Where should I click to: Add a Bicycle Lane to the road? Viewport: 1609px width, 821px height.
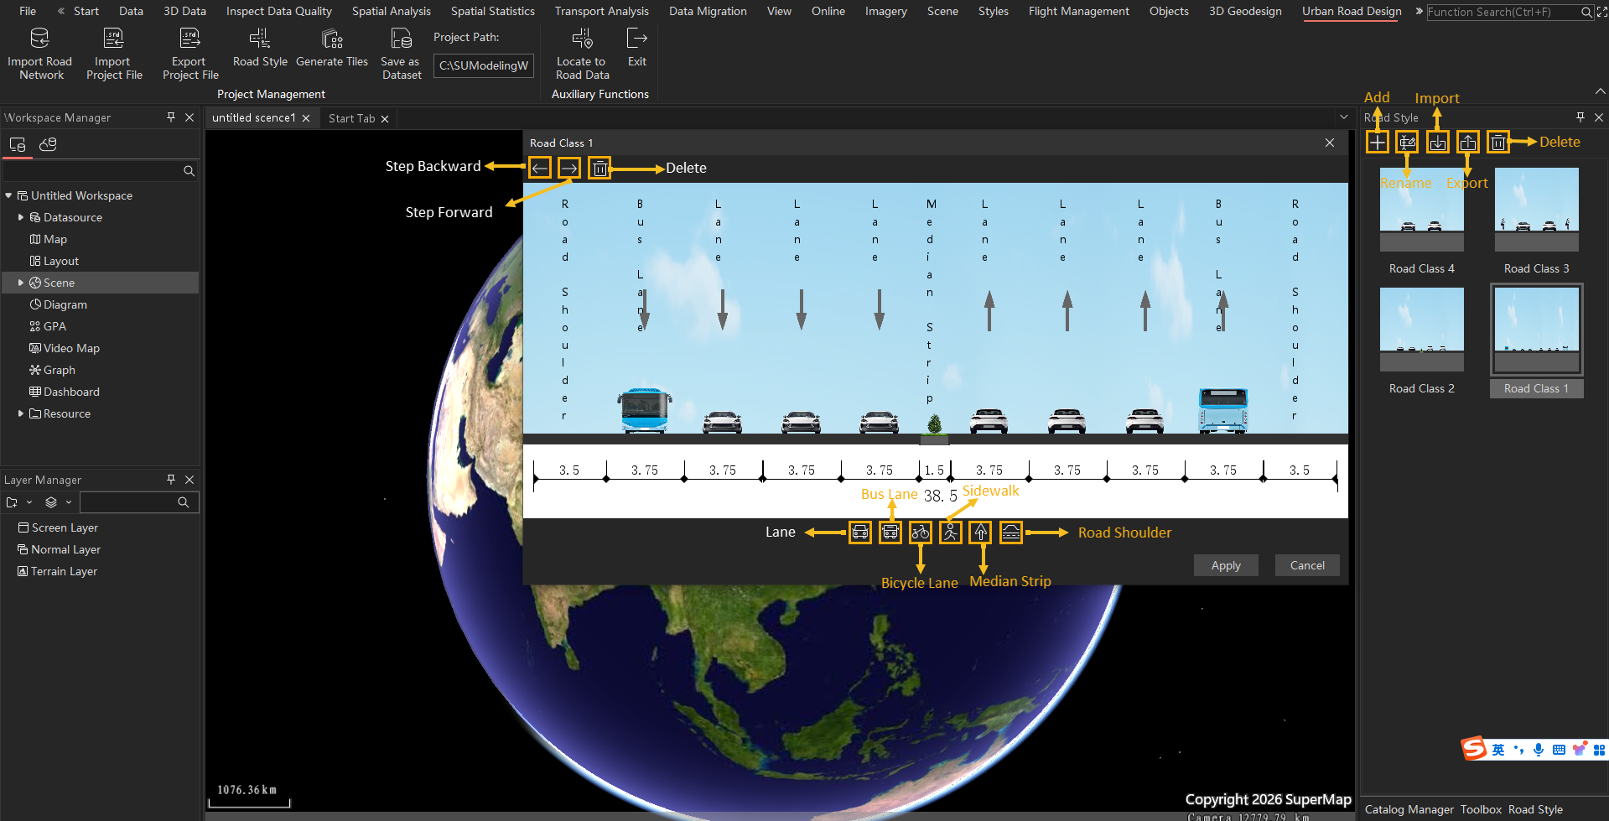pos(921,533)
